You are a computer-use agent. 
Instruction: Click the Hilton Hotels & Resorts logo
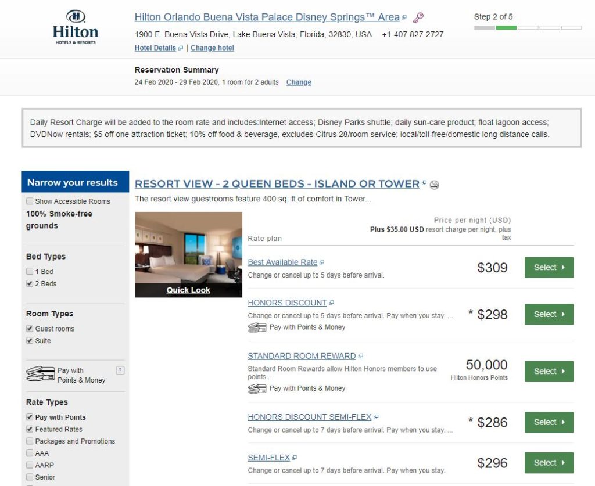click(x=75, y=27)
